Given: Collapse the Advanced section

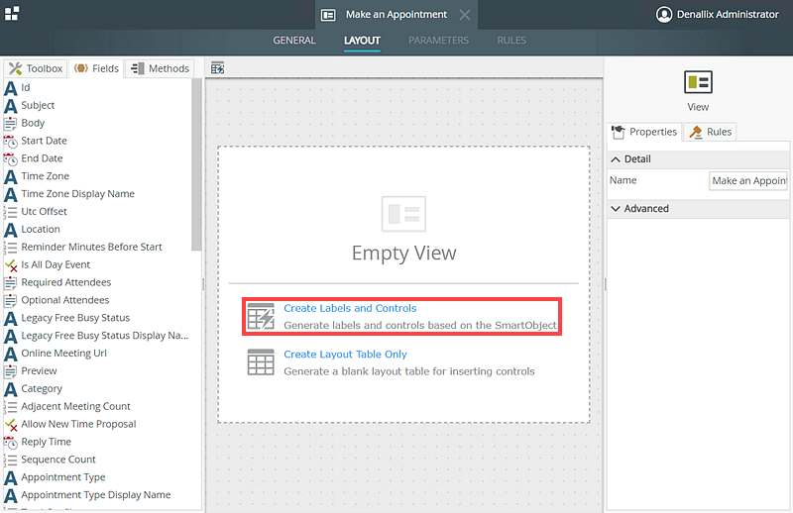Looking at the screenshot, I should point(617,209).
